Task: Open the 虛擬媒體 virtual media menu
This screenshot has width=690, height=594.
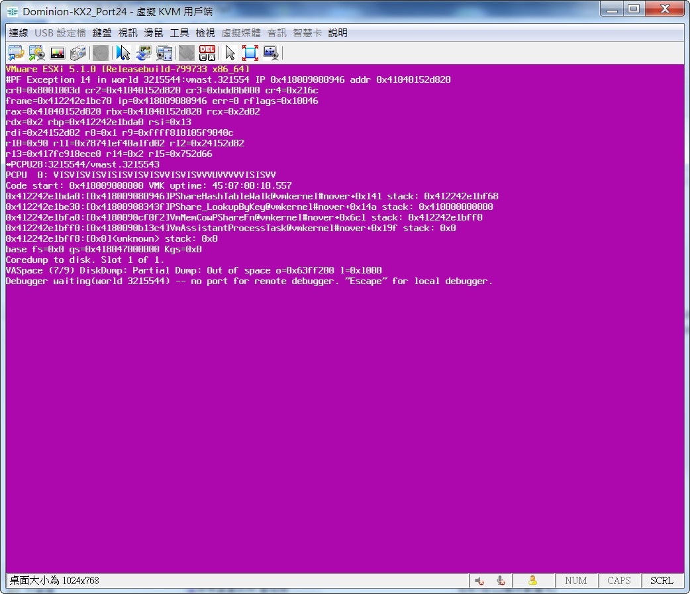Action: click(242, 32)
